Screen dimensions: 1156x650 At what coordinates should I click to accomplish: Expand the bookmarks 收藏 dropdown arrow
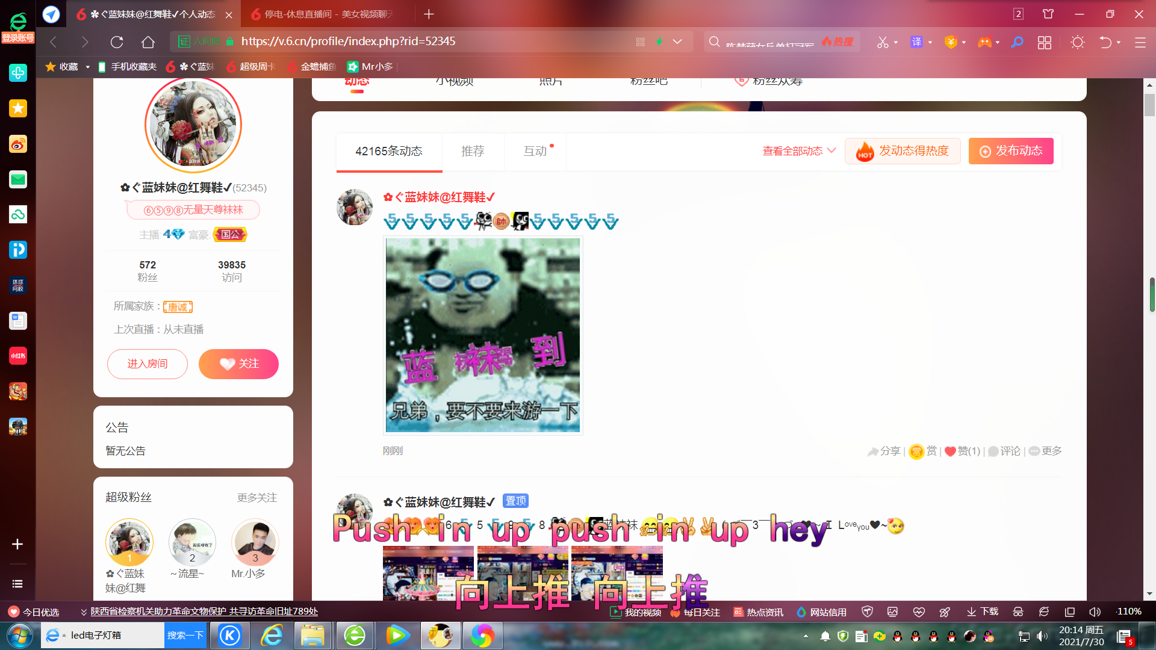pyautogui.click(x=87, y=67)
